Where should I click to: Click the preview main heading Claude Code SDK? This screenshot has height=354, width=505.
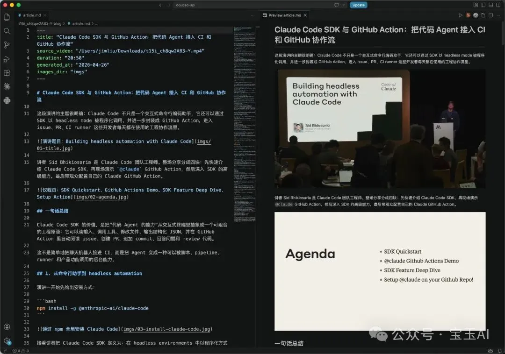tap(380, 35)
